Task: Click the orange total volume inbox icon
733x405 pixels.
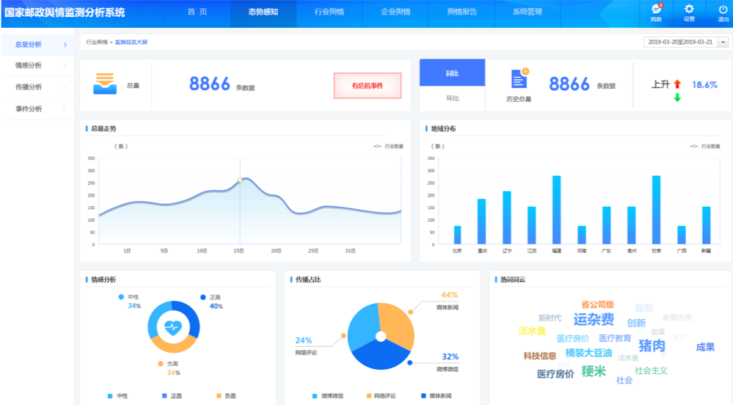Action: tap(105, 84)
